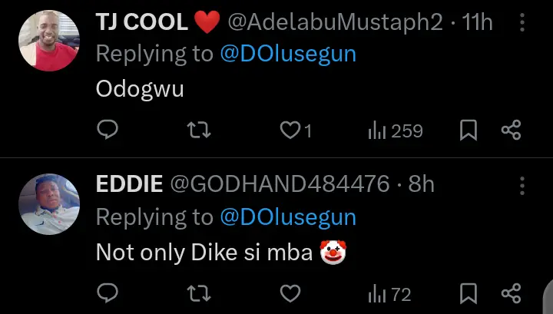Open EDDIE's profile picture
The image size is (553, 314).
coord(48,203)
